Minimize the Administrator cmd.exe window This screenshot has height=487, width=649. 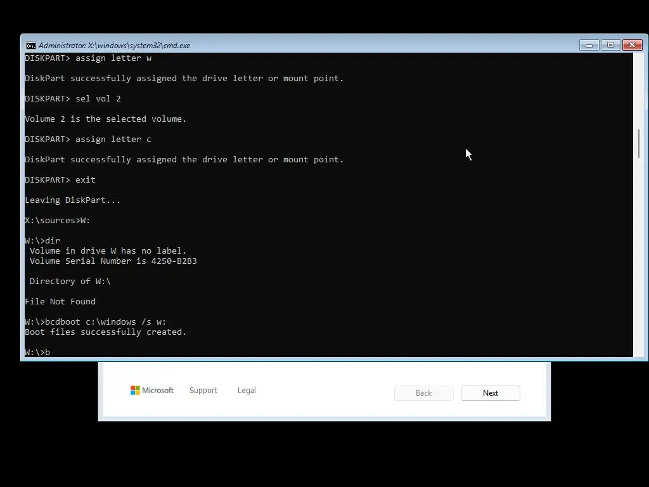coord(589,45)
